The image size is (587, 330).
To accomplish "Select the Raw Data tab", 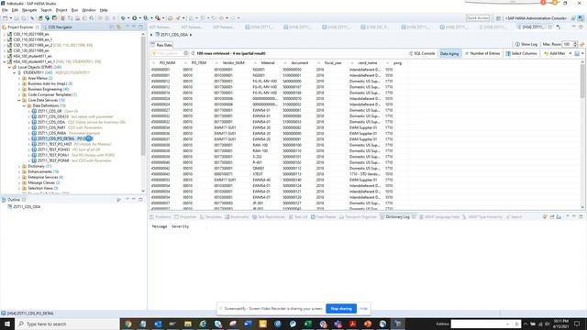I will [x=161, y=45].
